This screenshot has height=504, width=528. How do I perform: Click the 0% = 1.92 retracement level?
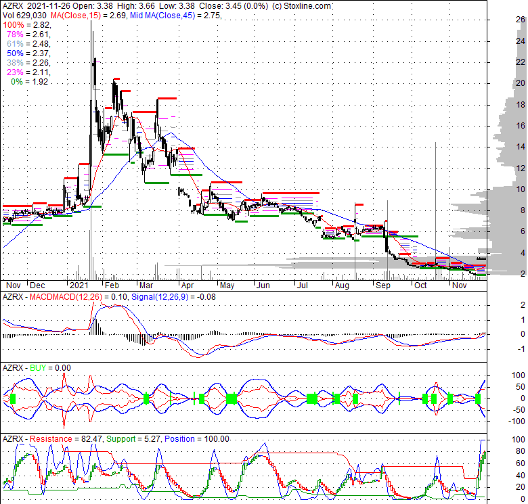(x=30, y=82)
